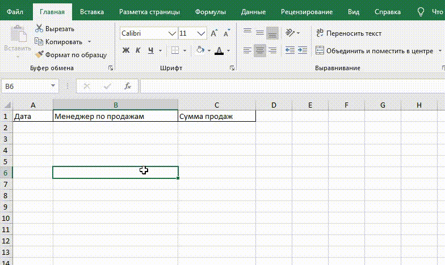Viewport: 445px width, 265px height.
Task: Open Clipboard (Буфер обмена) dialog launcher
Action: 111,68
